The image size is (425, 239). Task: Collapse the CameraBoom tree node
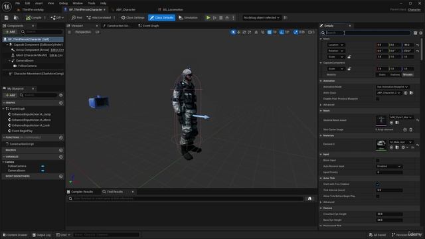pyautogui.click(x=9, y=60)
